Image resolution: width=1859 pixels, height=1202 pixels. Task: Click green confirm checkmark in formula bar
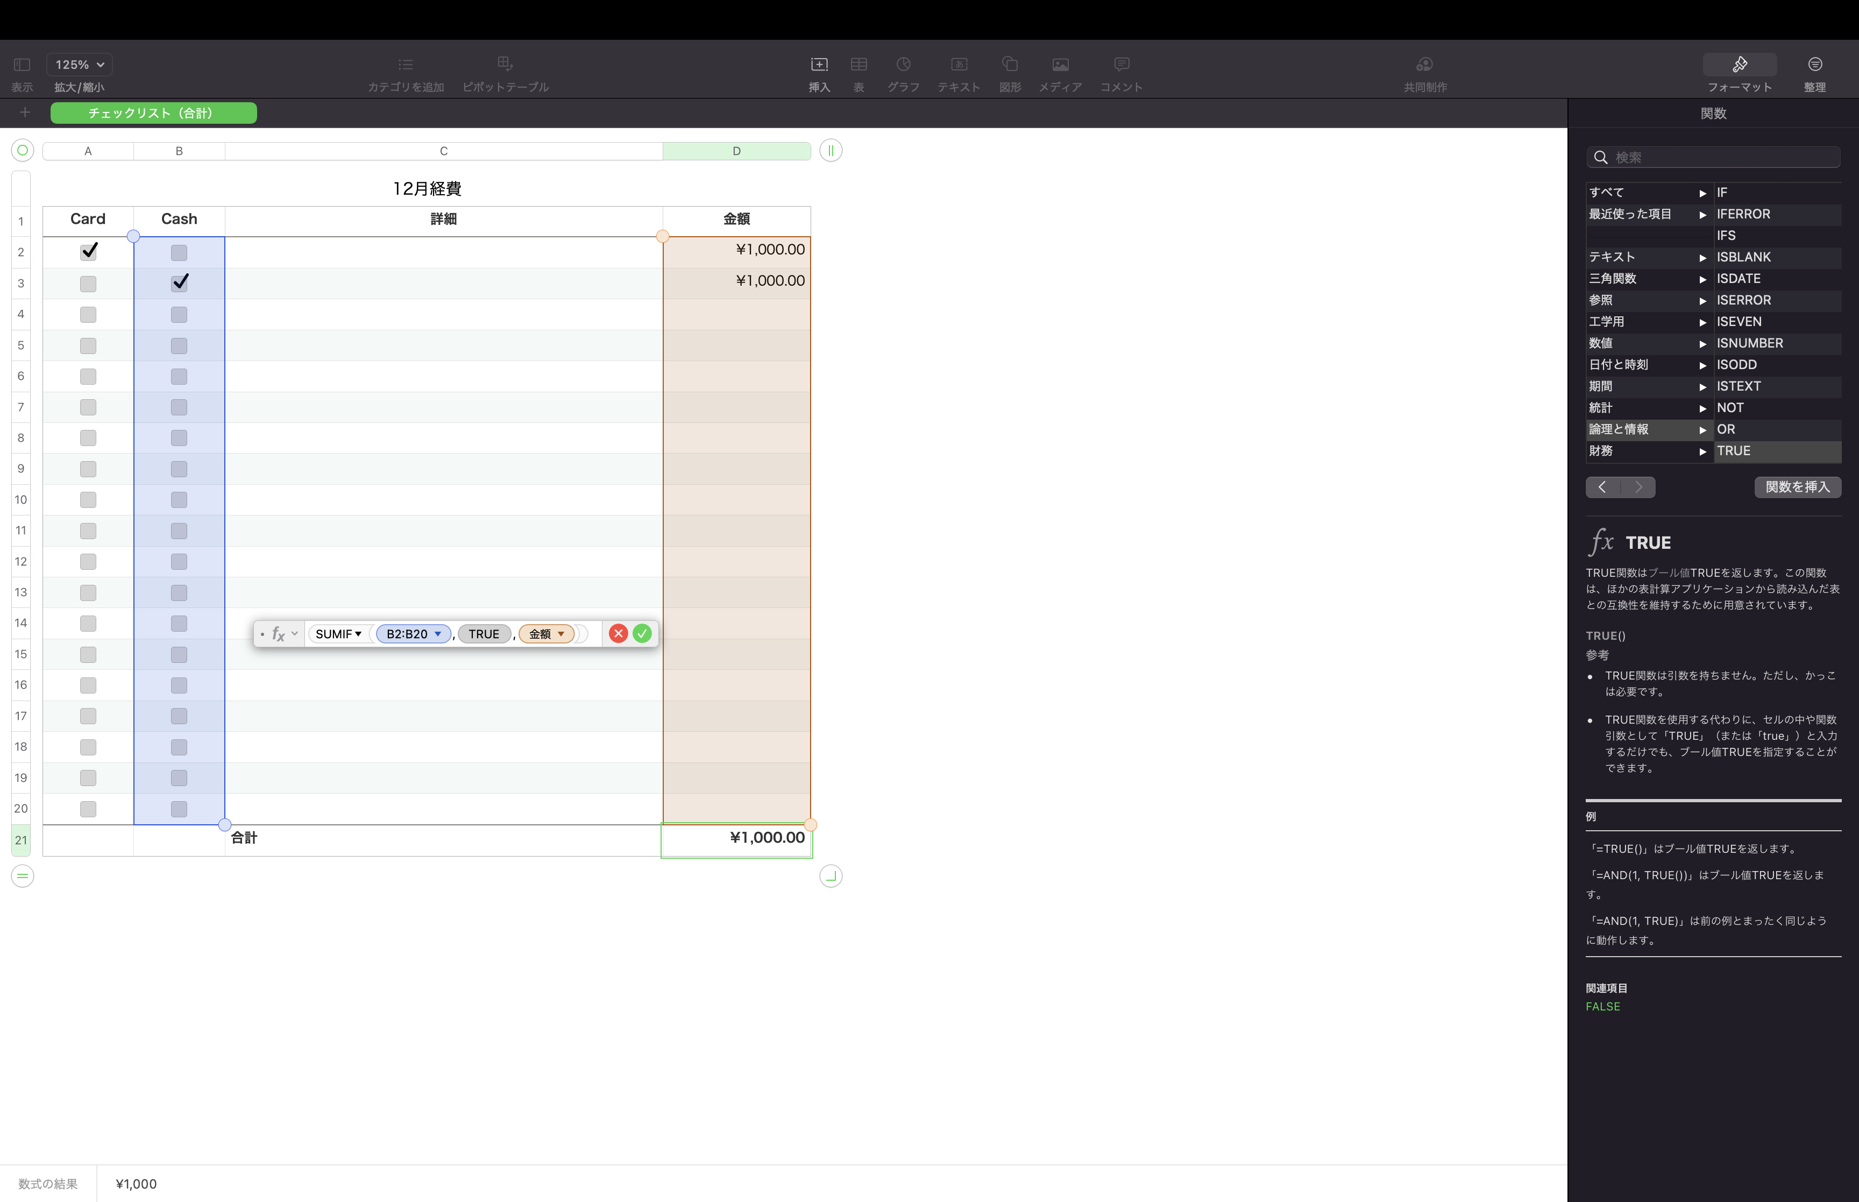(x=642, y=633)
